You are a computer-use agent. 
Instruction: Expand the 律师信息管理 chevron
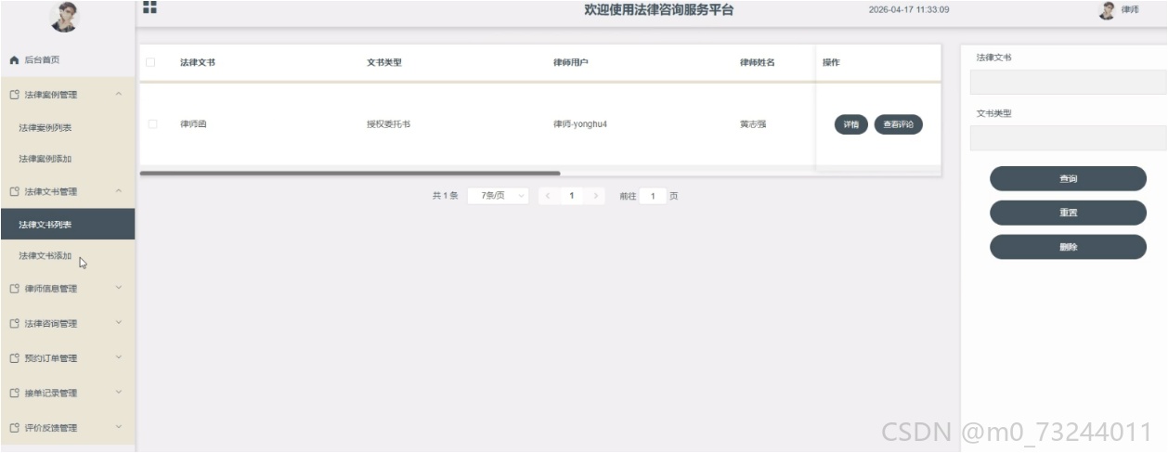pos(119,289)
